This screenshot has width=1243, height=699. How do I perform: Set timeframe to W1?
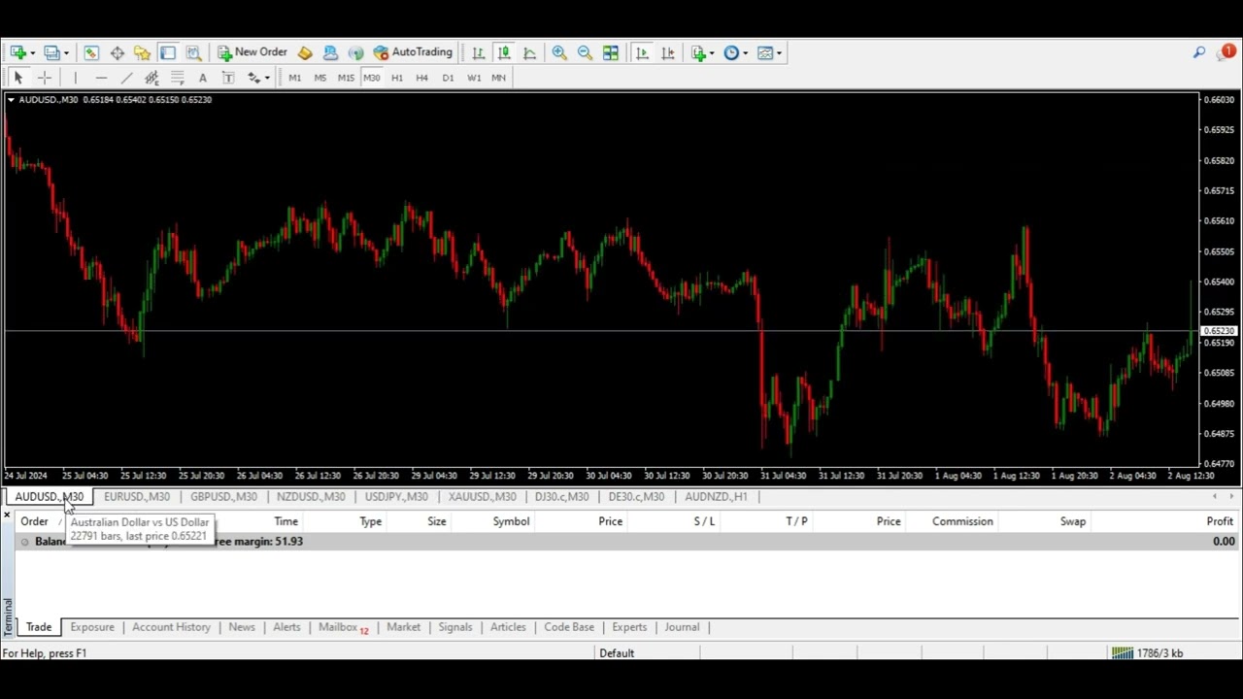(474, 78)
